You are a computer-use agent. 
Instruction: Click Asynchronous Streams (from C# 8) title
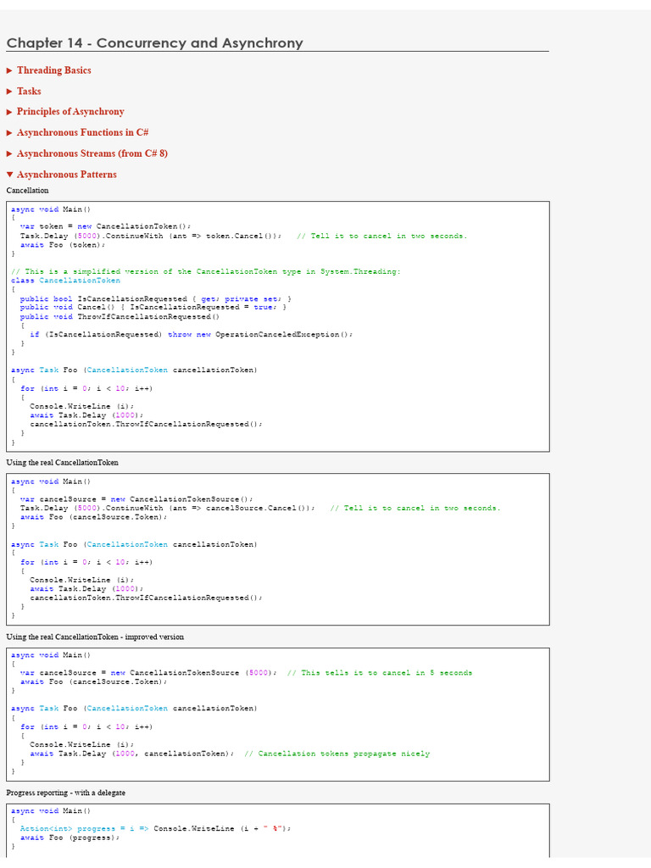[x=92, y=153]
